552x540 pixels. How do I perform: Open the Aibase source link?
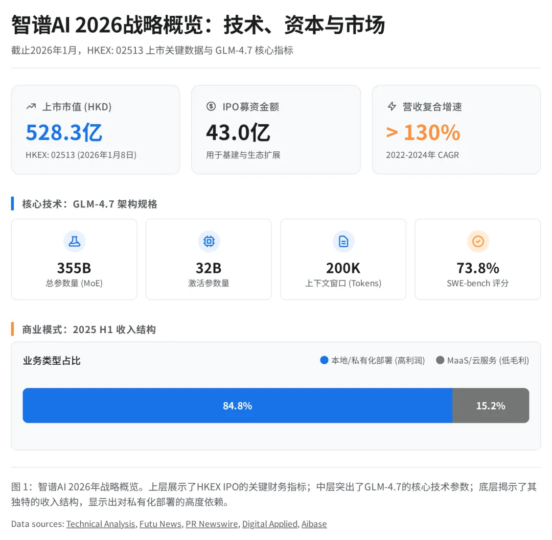[314, 524]
